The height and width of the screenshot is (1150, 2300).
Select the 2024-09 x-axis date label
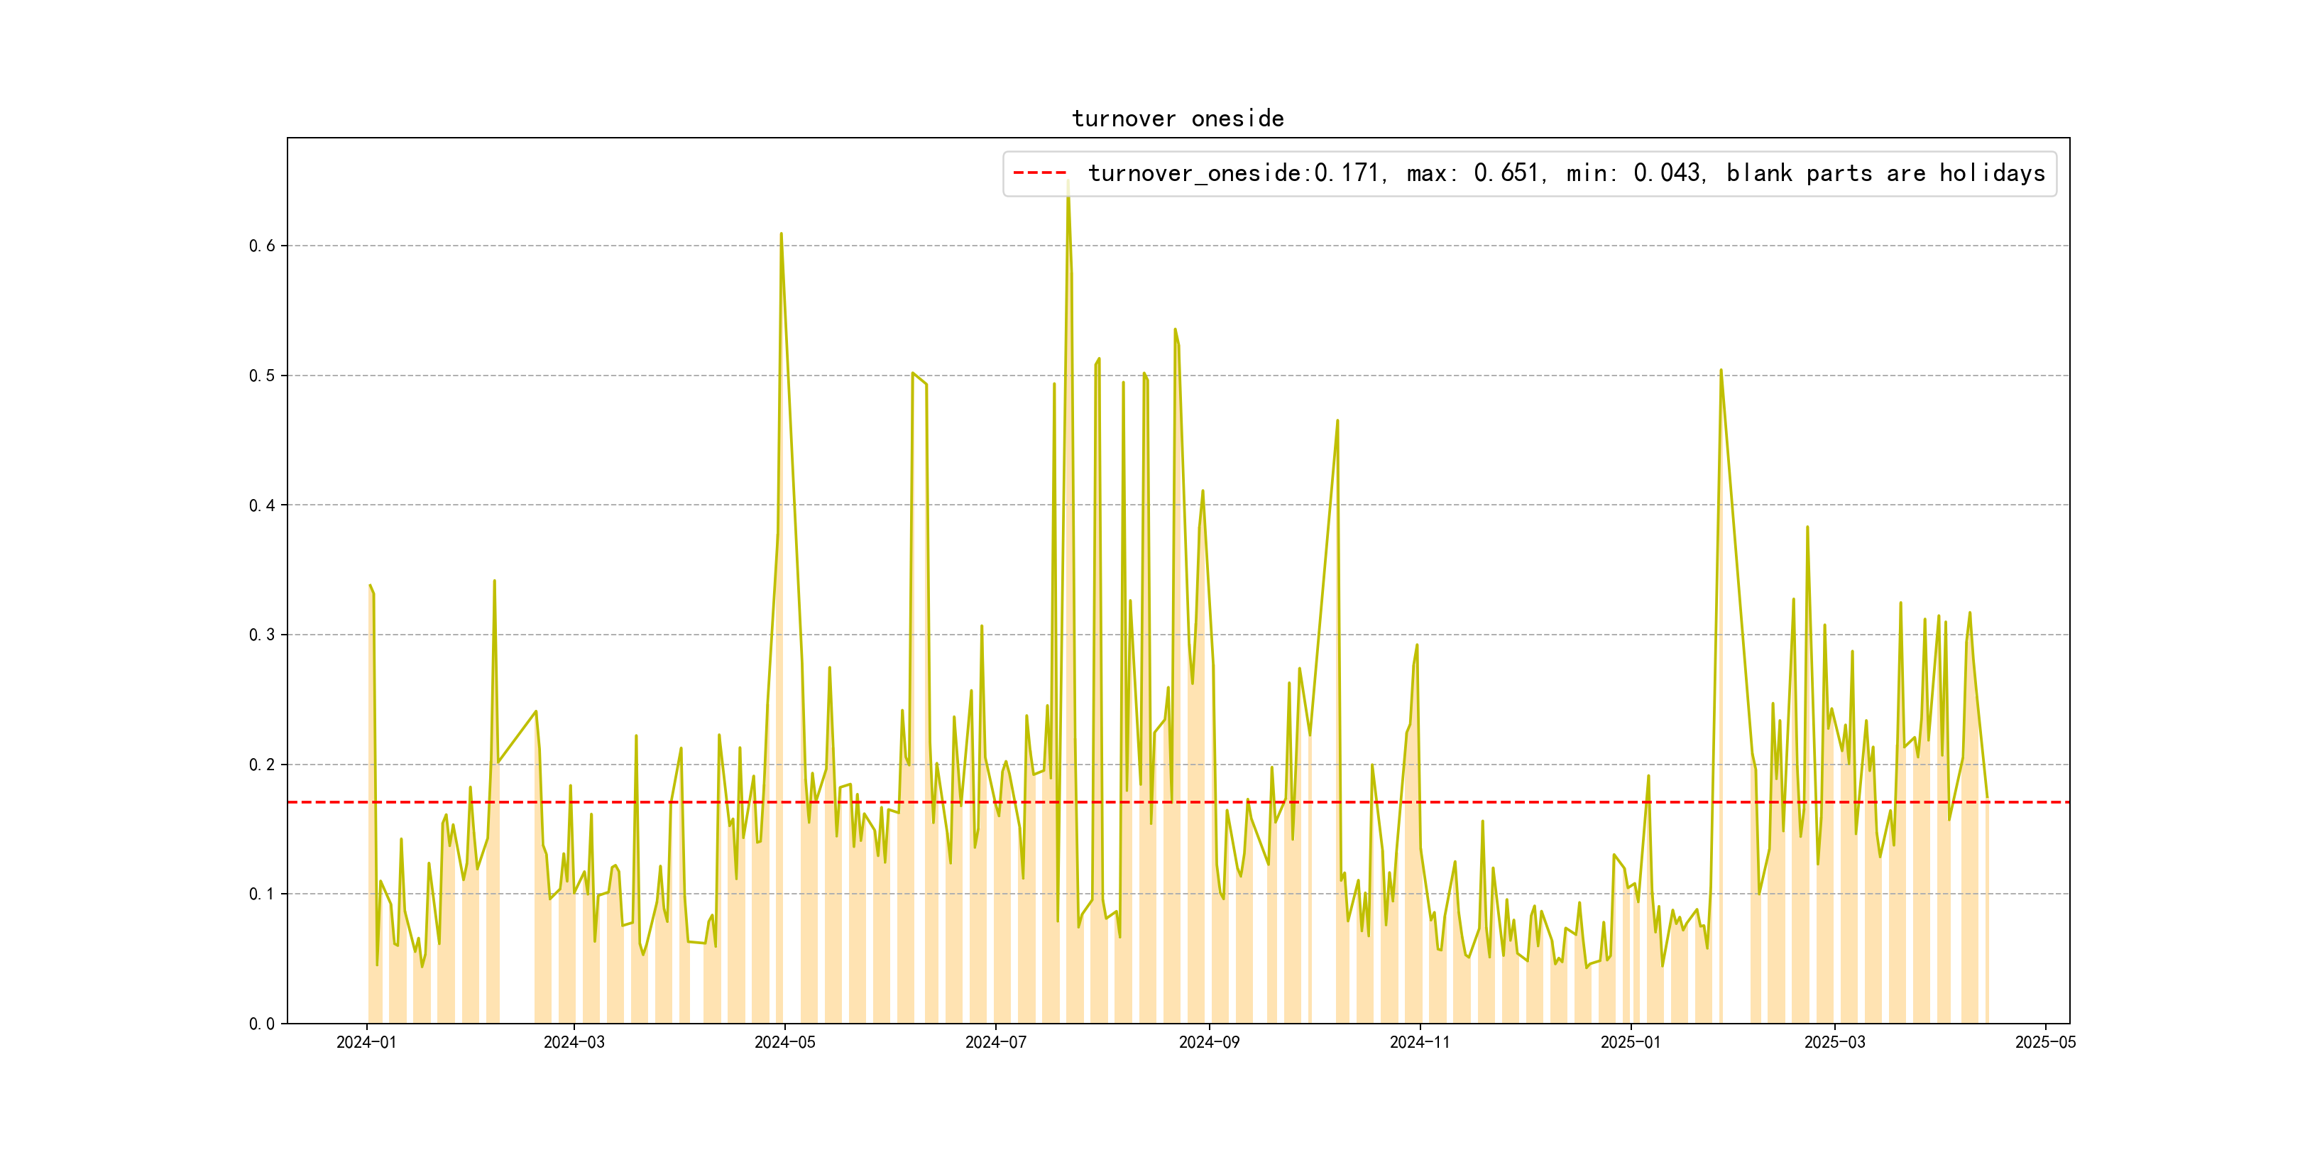[1209, 1042]
